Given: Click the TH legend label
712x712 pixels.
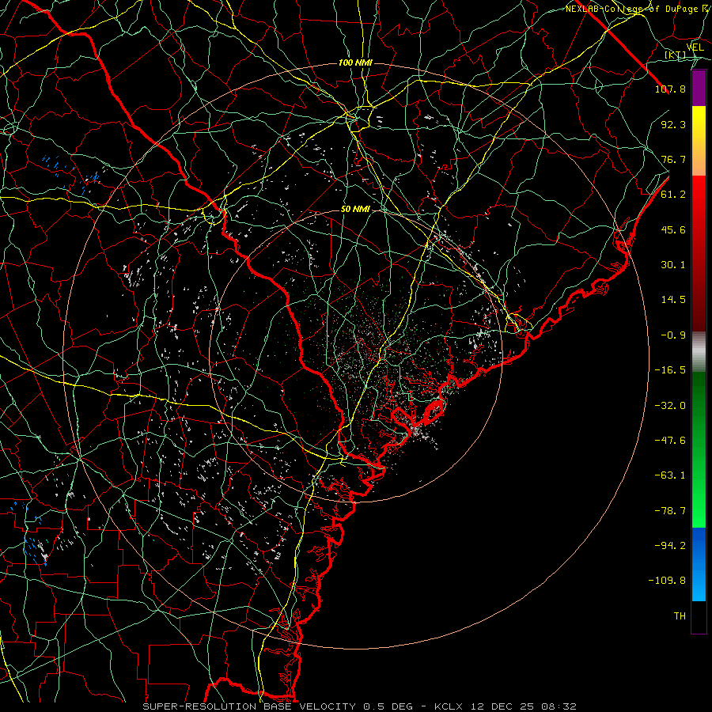Looking at the screenshot, I should point(680,616).
